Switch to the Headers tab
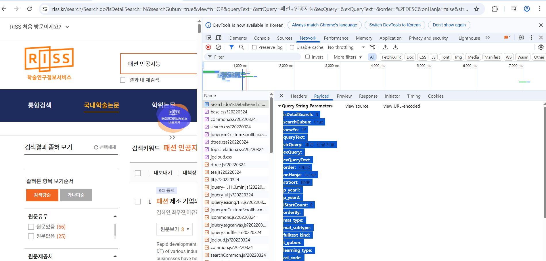 [299, 96]
